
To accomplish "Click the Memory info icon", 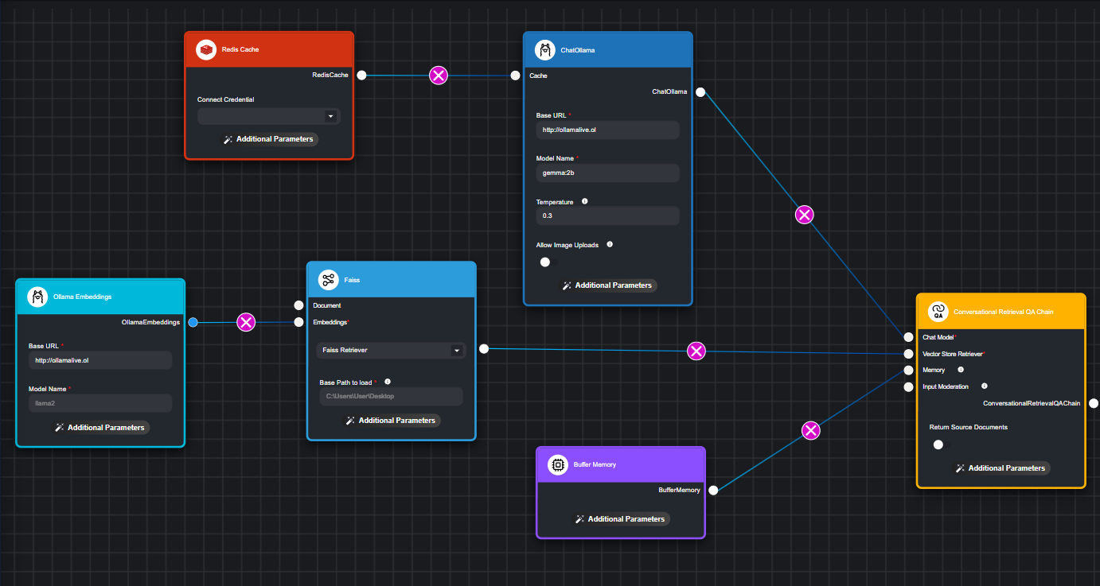I will (x=961, y=370).
